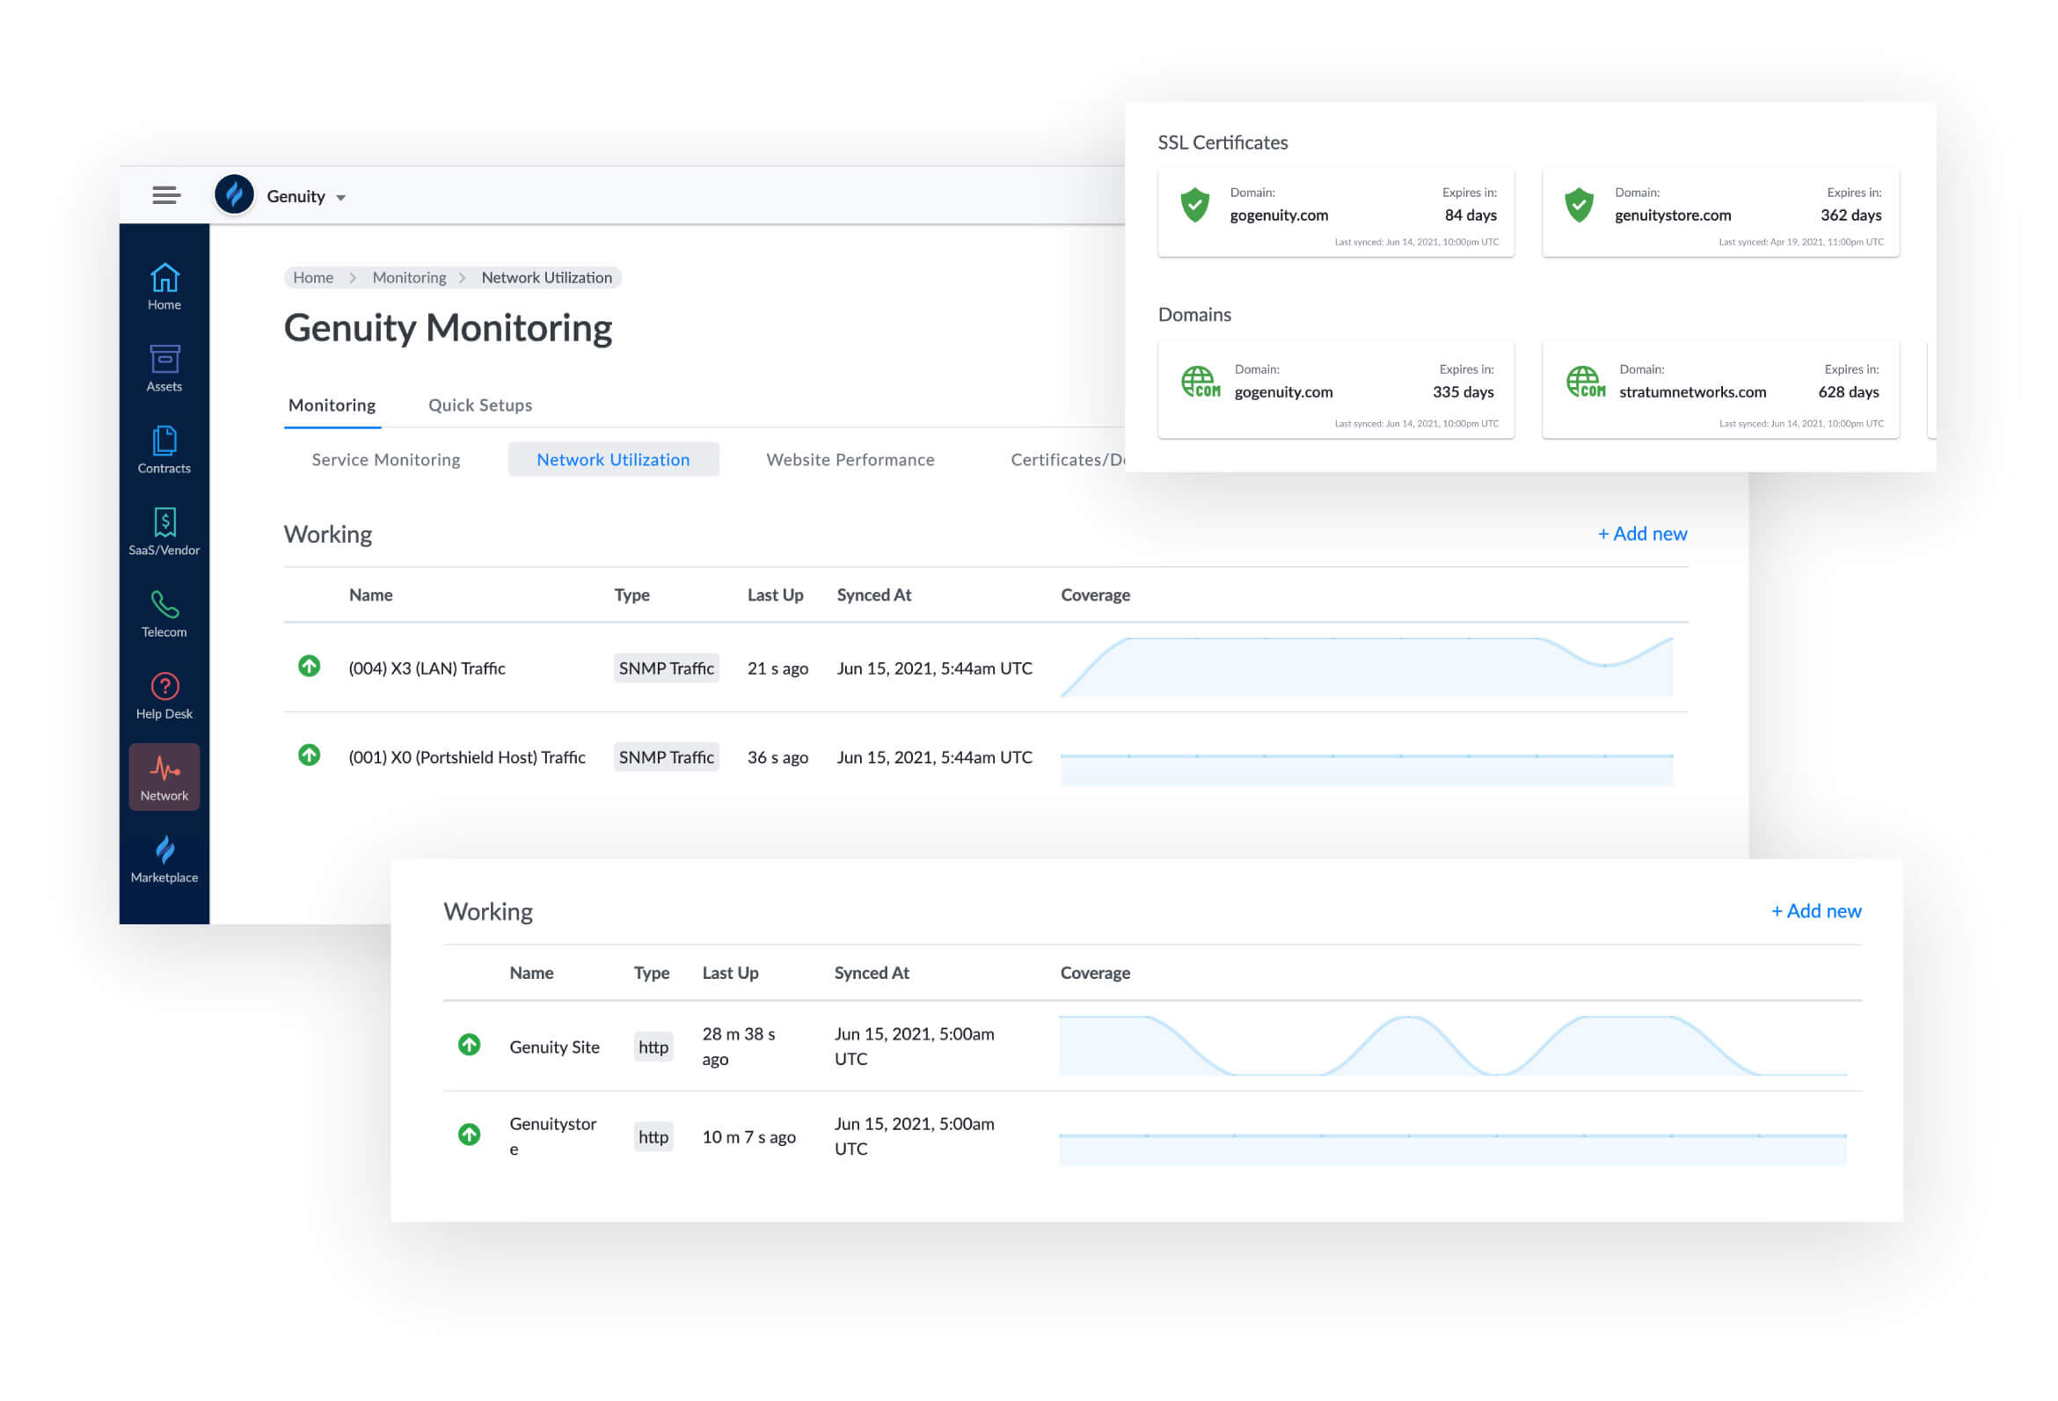Click the 628 days expiry value

coord(1848,392)
